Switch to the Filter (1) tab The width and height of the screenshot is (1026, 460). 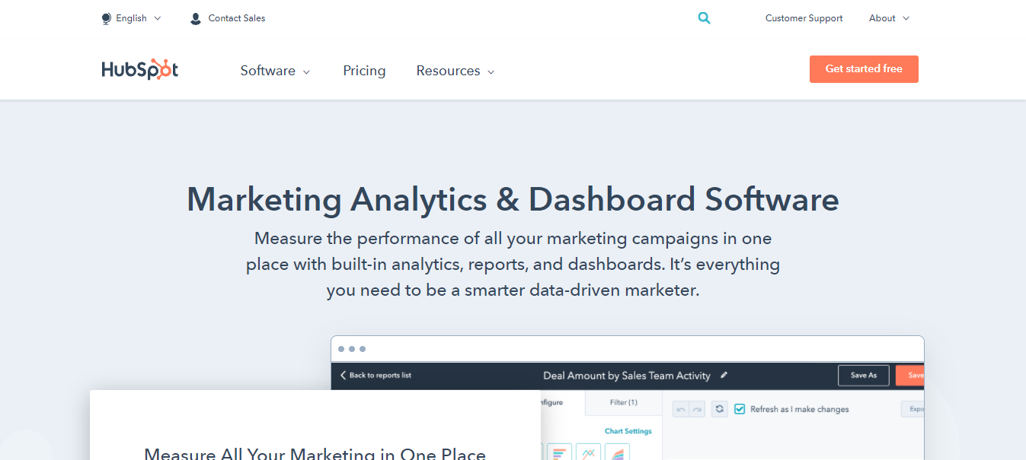coord(624,403)
